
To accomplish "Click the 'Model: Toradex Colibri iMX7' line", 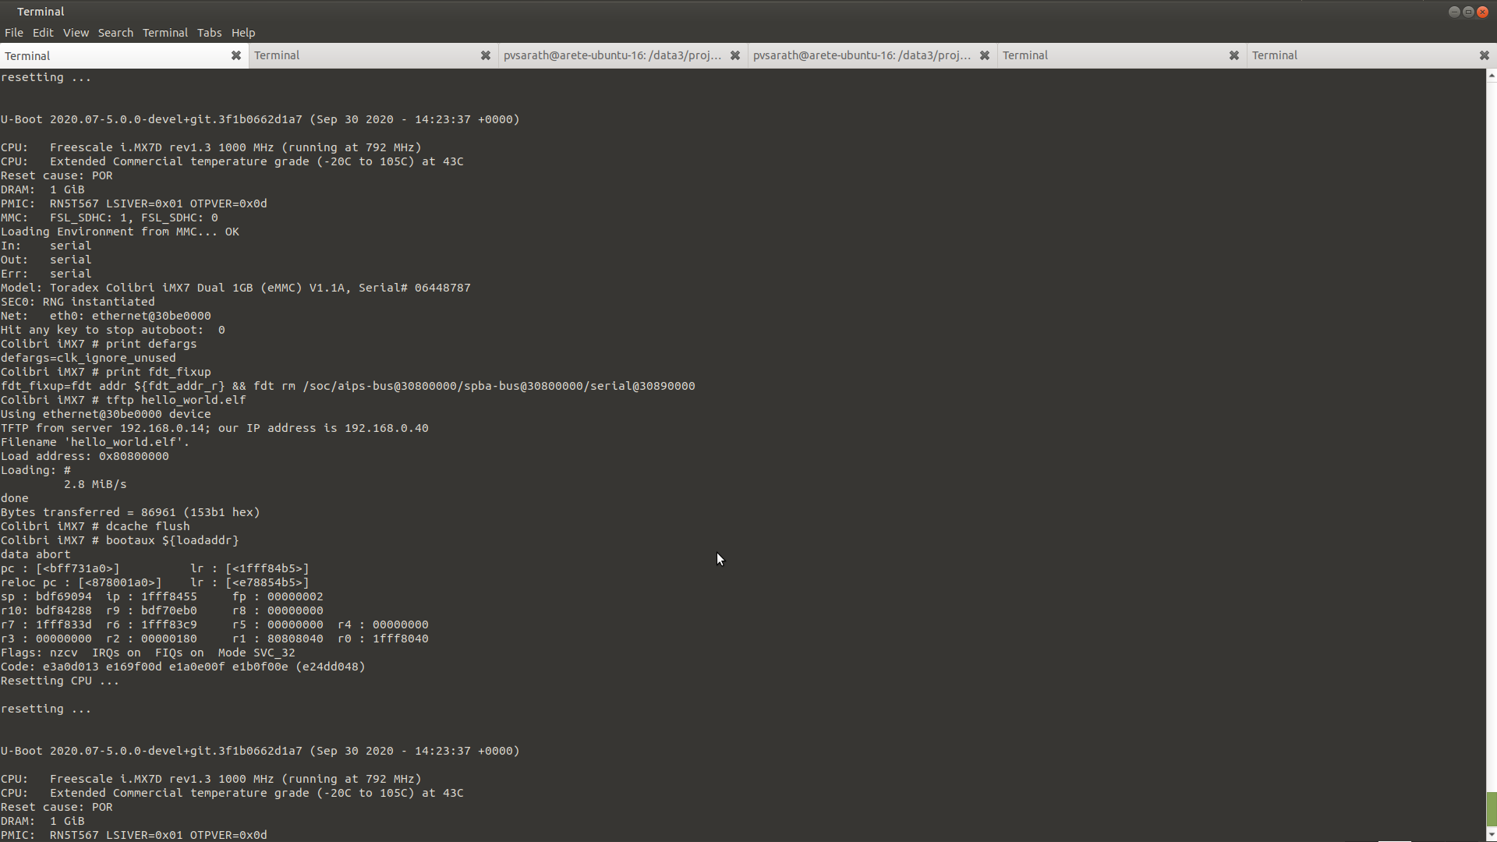I will coord(235,288).
